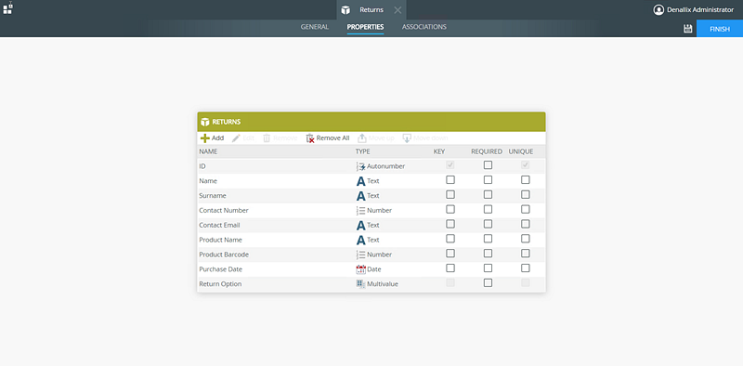Mark Product Barcode as Required

pos(488,254)
